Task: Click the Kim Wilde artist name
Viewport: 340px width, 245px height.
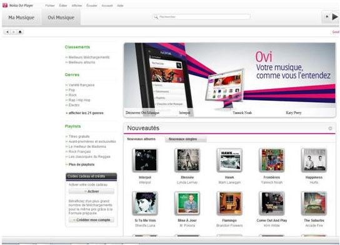Action: click(272, 226)
